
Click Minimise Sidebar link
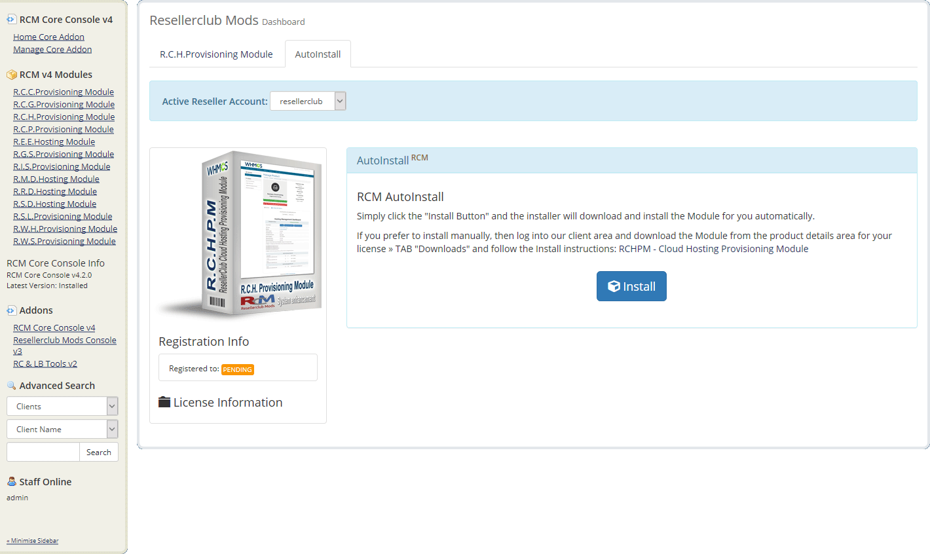[x=33, y=541]
